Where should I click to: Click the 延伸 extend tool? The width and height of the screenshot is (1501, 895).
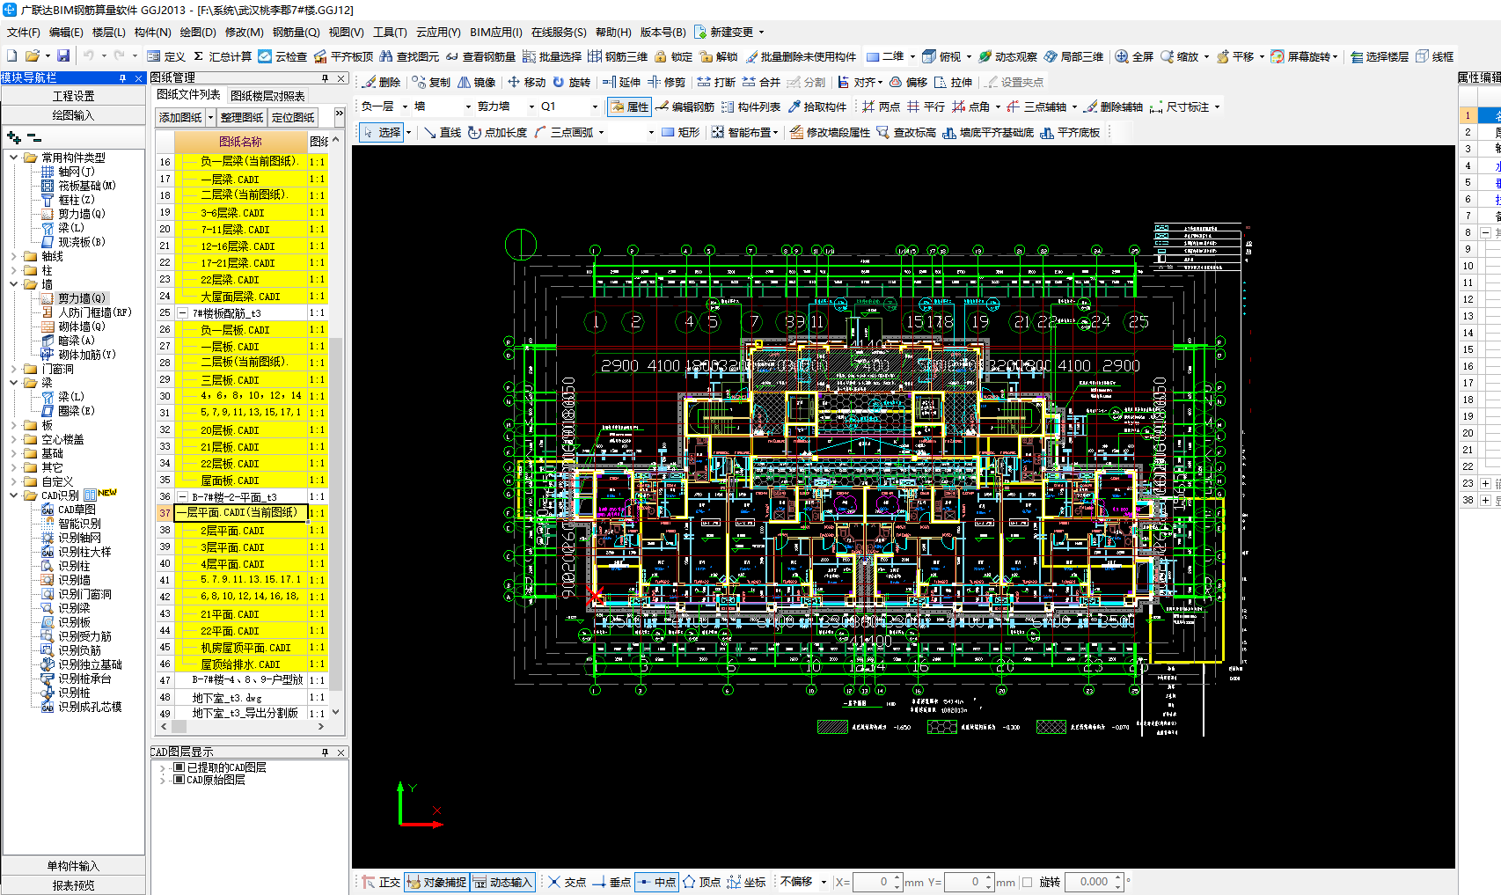click(621, 82)
